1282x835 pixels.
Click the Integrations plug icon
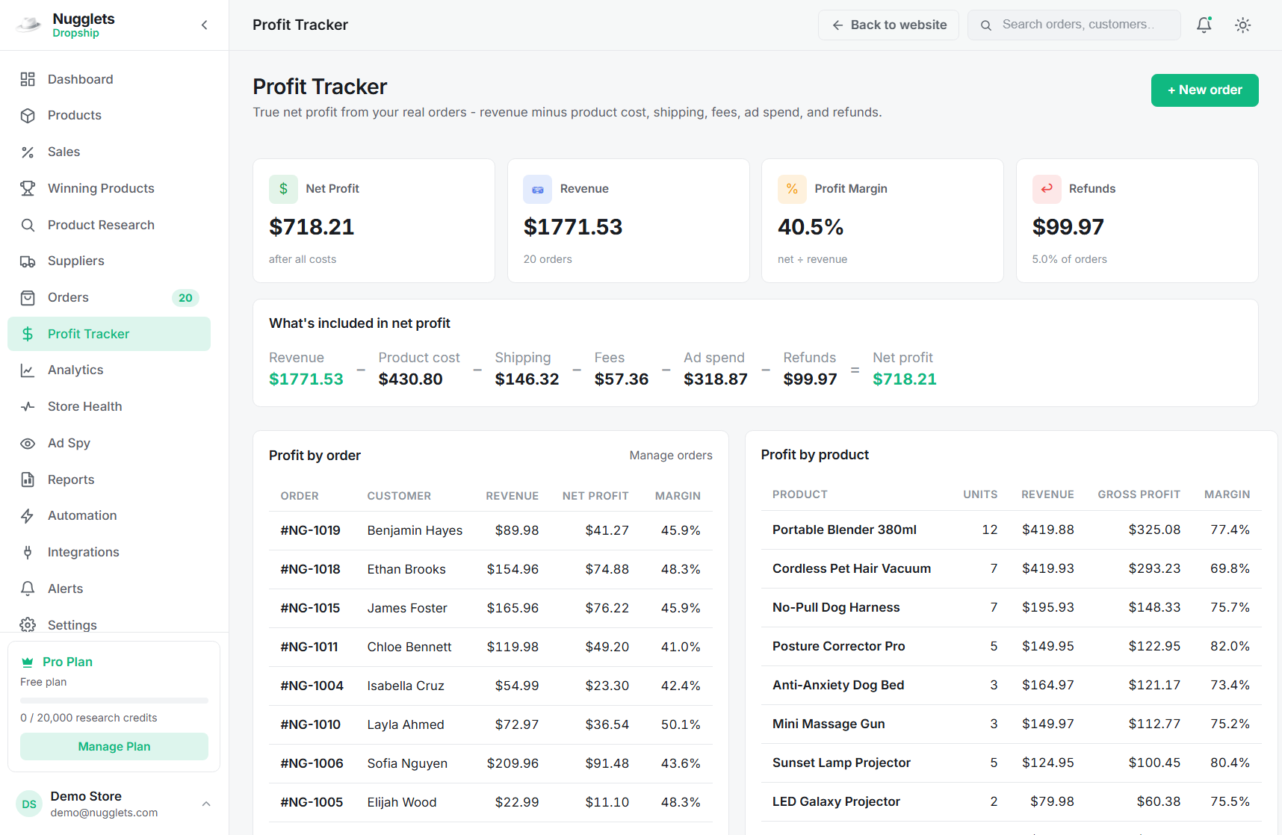point(28,553)
